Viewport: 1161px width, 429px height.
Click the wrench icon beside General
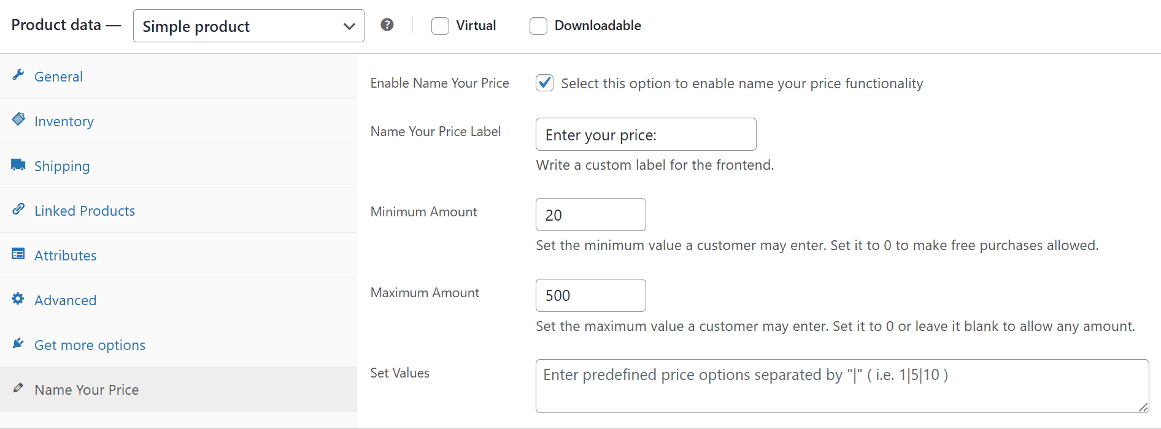pos(18,75)
